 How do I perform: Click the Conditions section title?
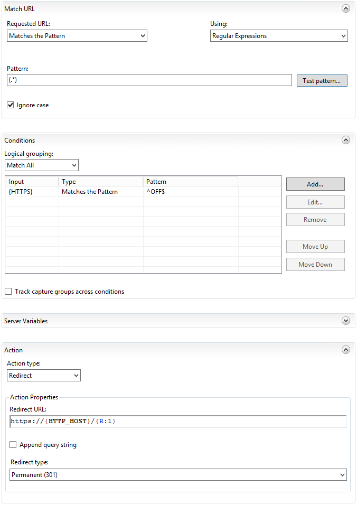tap(20, 141)
